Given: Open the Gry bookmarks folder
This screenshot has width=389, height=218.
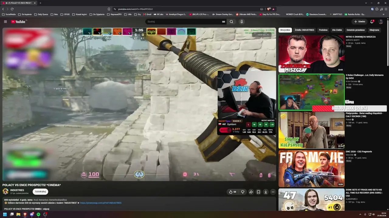Looking at the screenshot, I should click(137, 14).
